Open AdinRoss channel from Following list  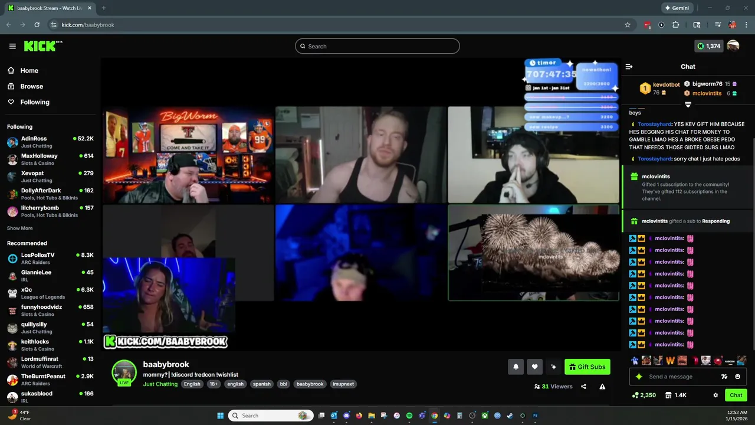click(x=50, y=142)
